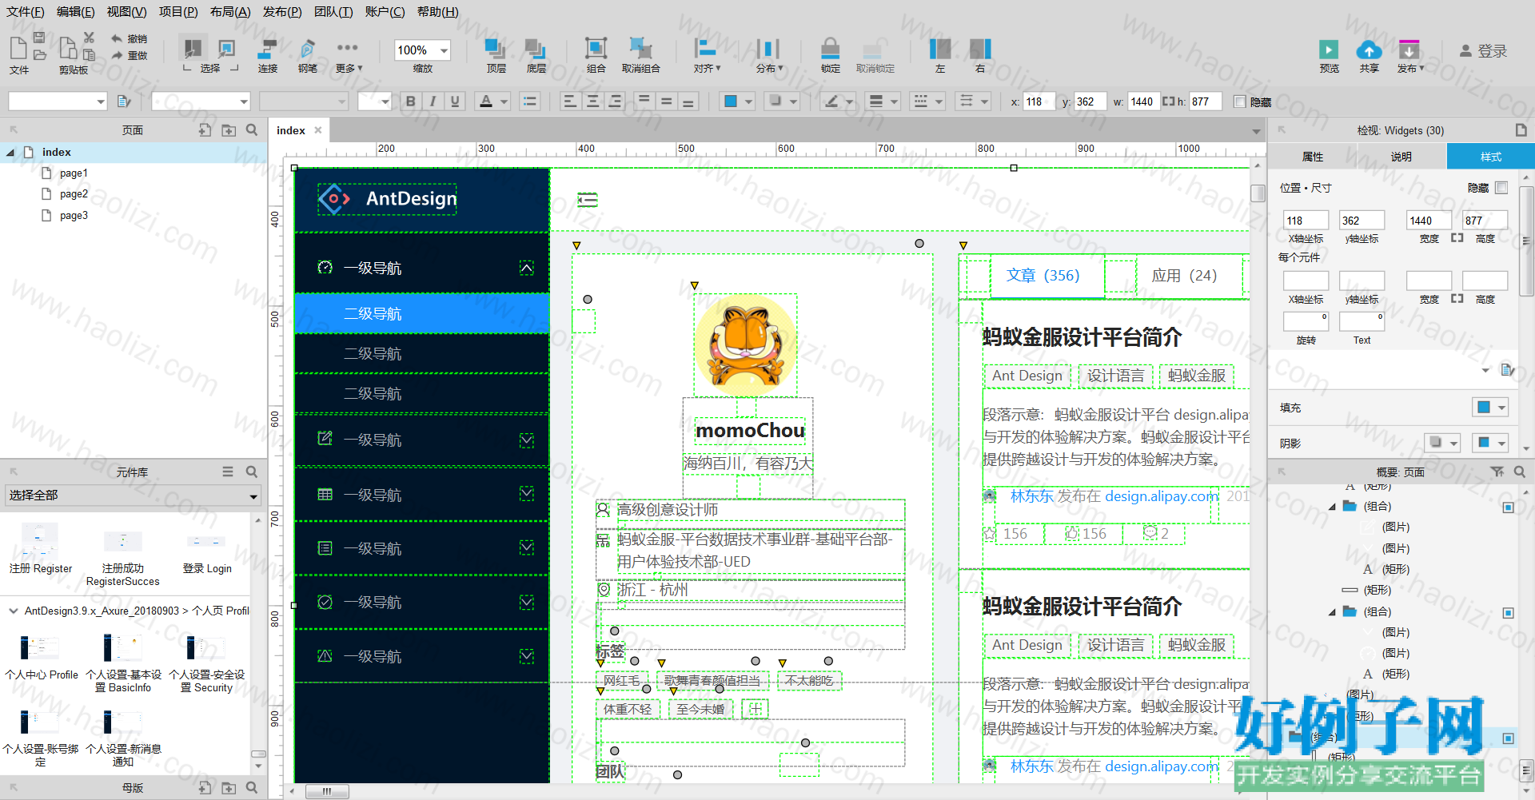This screenshot has width=1535, height=800.
Task: Switch to the Style tab
Action: tap(1490, 157)
